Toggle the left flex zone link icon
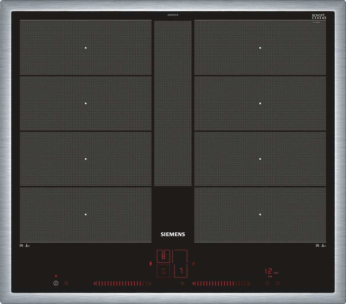This screenshot has width=346, height=304. click(150, 264)
